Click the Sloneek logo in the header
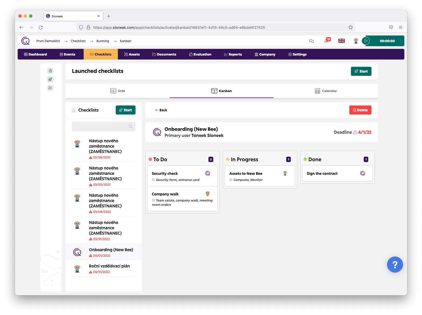The image size is (422, 315). pos(25,41)
